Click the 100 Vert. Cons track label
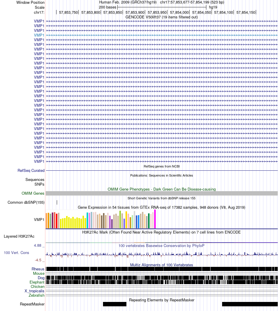Screen dimensions: 278x311 pyautogui.click(x=16, y=253)
